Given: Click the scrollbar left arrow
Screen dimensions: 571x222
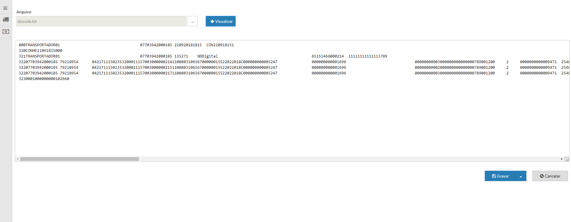Looking at the screenshot, I should point(18,159).
